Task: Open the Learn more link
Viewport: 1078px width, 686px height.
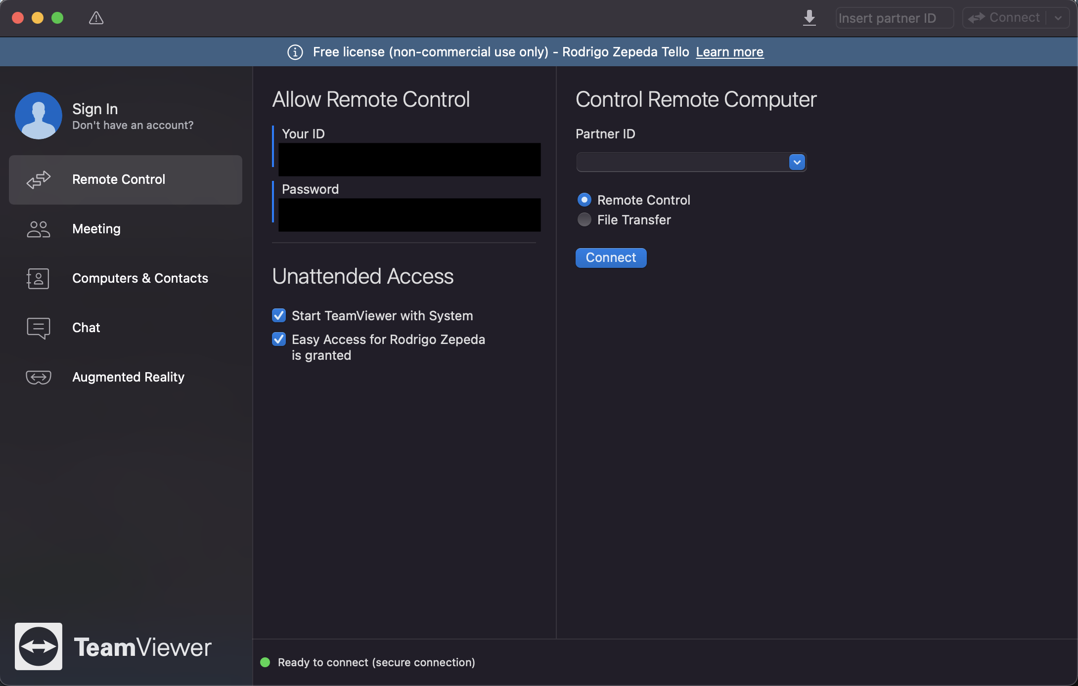Action: [730, 52]
